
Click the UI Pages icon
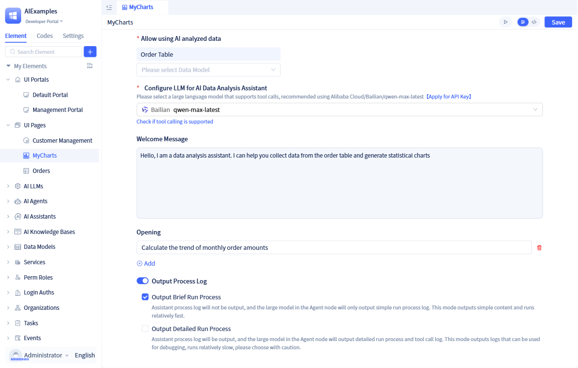(18, 125)
